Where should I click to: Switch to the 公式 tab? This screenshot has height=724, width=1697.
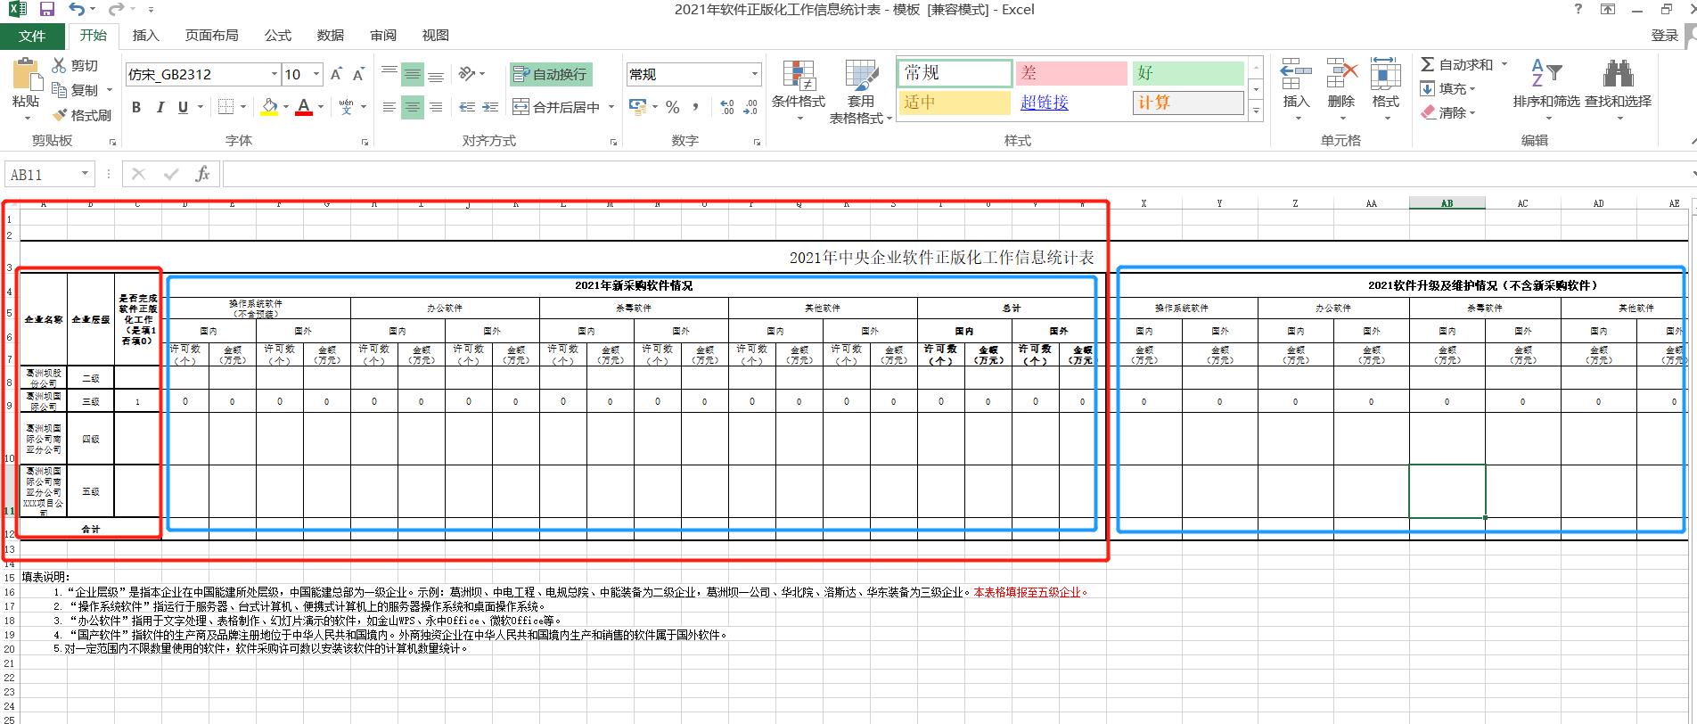coord(277,36)
